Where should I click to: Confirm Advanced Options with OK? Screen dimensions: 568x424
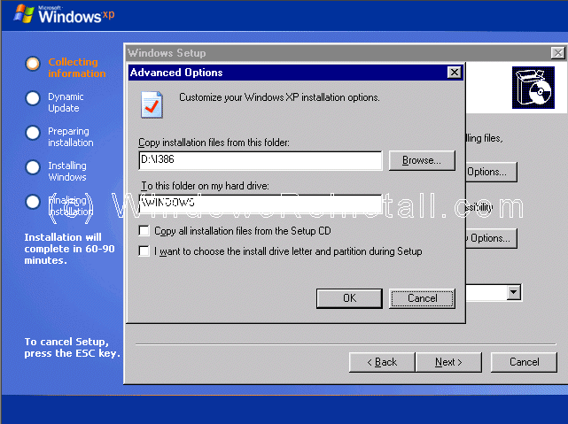click(x=349, y=298)
